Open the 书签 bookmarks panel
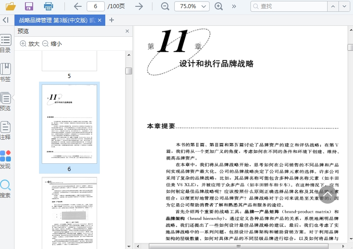The height and width of the screenshot is (249, 353). (5, 73)
